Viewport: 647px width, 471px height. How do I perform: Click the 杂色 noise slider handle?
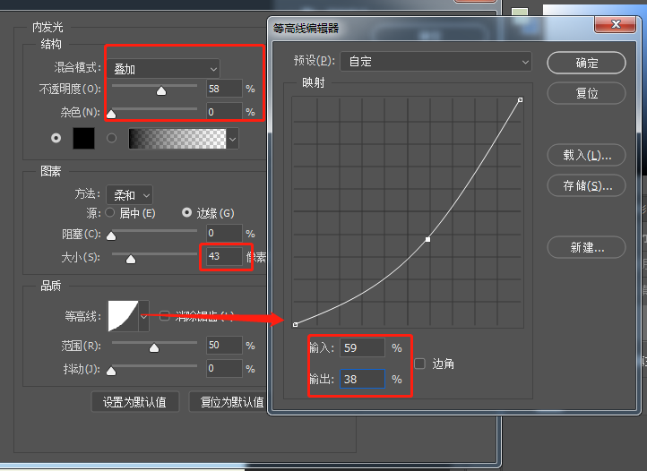coord(111,114)
